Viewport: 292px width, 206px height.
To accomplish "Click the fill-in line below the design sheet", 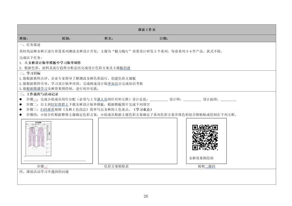I will (x=55, y=160).
